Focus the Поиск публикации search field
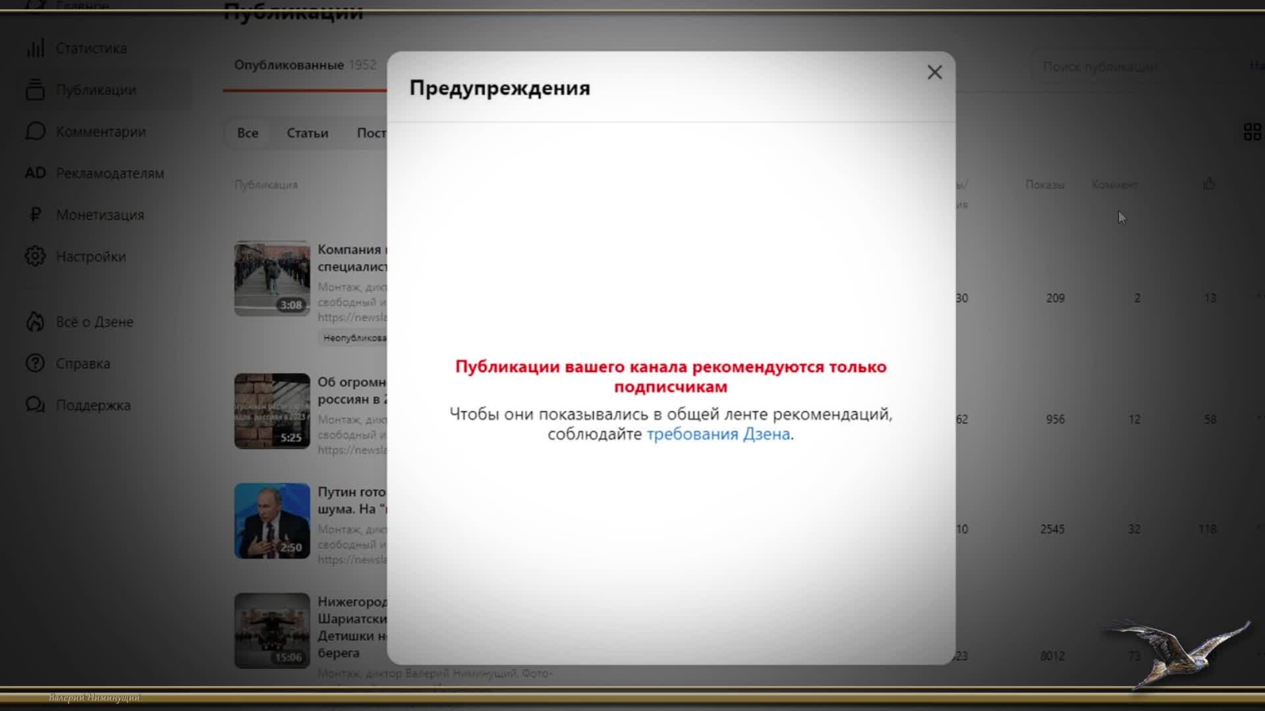 1133,66
